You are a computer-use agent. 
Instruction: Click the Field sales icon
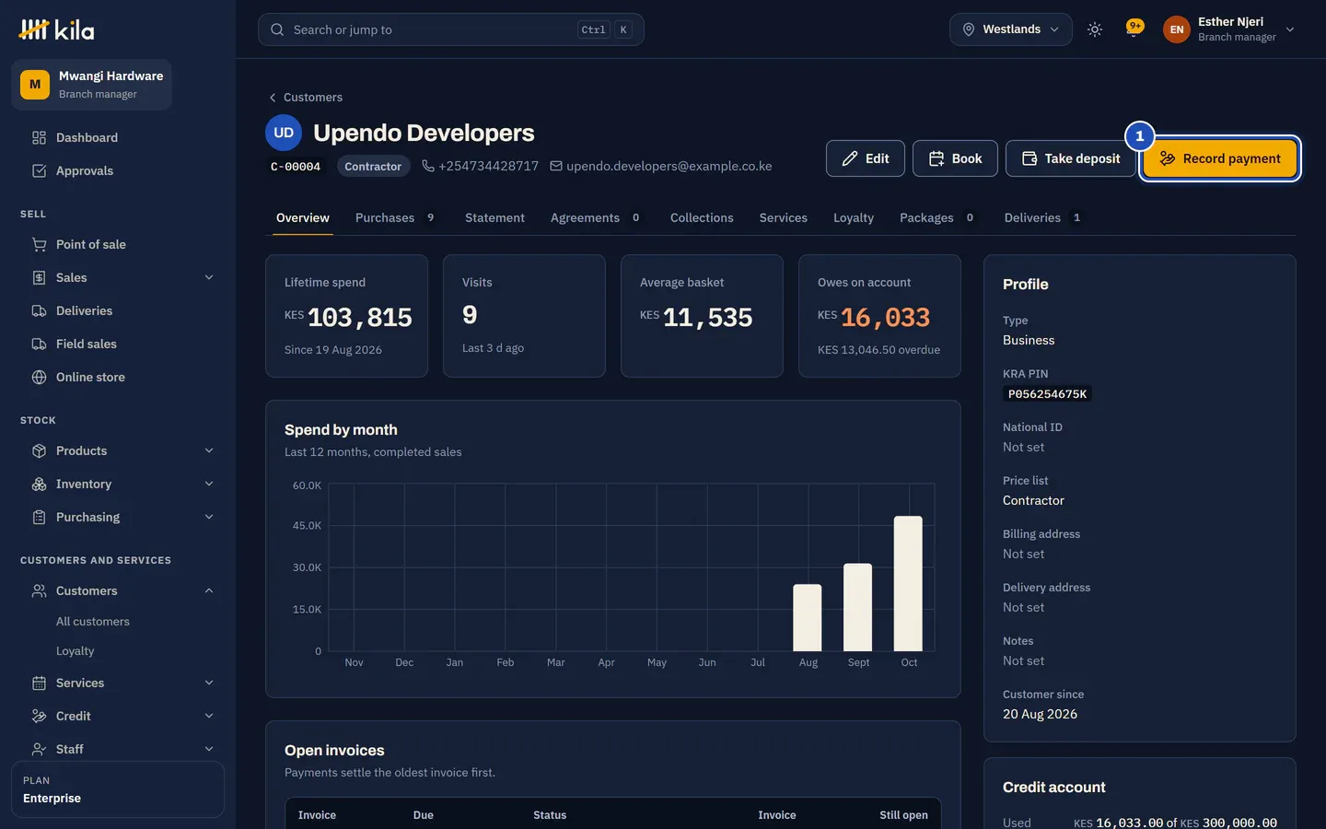point(39,344)
